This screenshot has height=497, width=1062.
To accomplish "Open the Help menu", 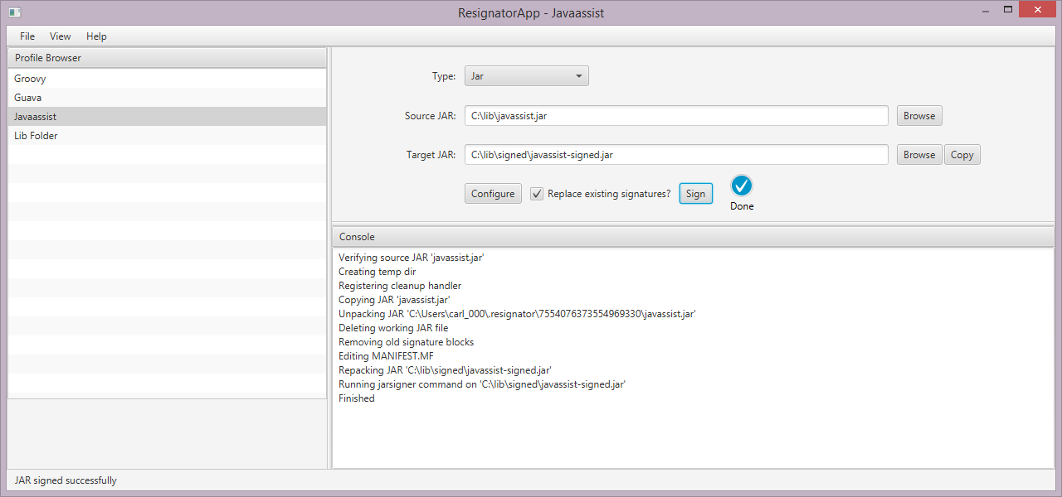I will click(x=96, y=36).
